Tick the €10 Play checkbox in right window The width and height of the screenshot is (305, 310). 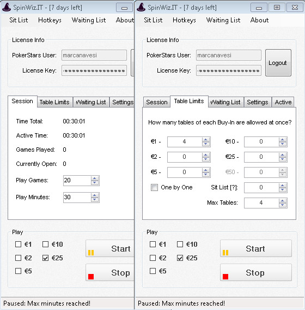pos(180,244)
